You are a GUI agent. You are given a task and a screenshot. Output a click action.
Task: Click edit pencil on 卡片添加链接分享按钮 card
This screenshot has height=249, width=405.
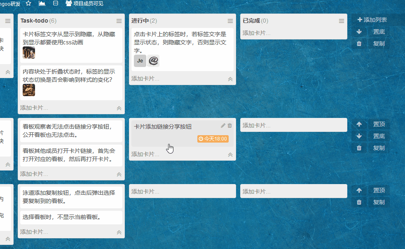[x=223, y=126]
